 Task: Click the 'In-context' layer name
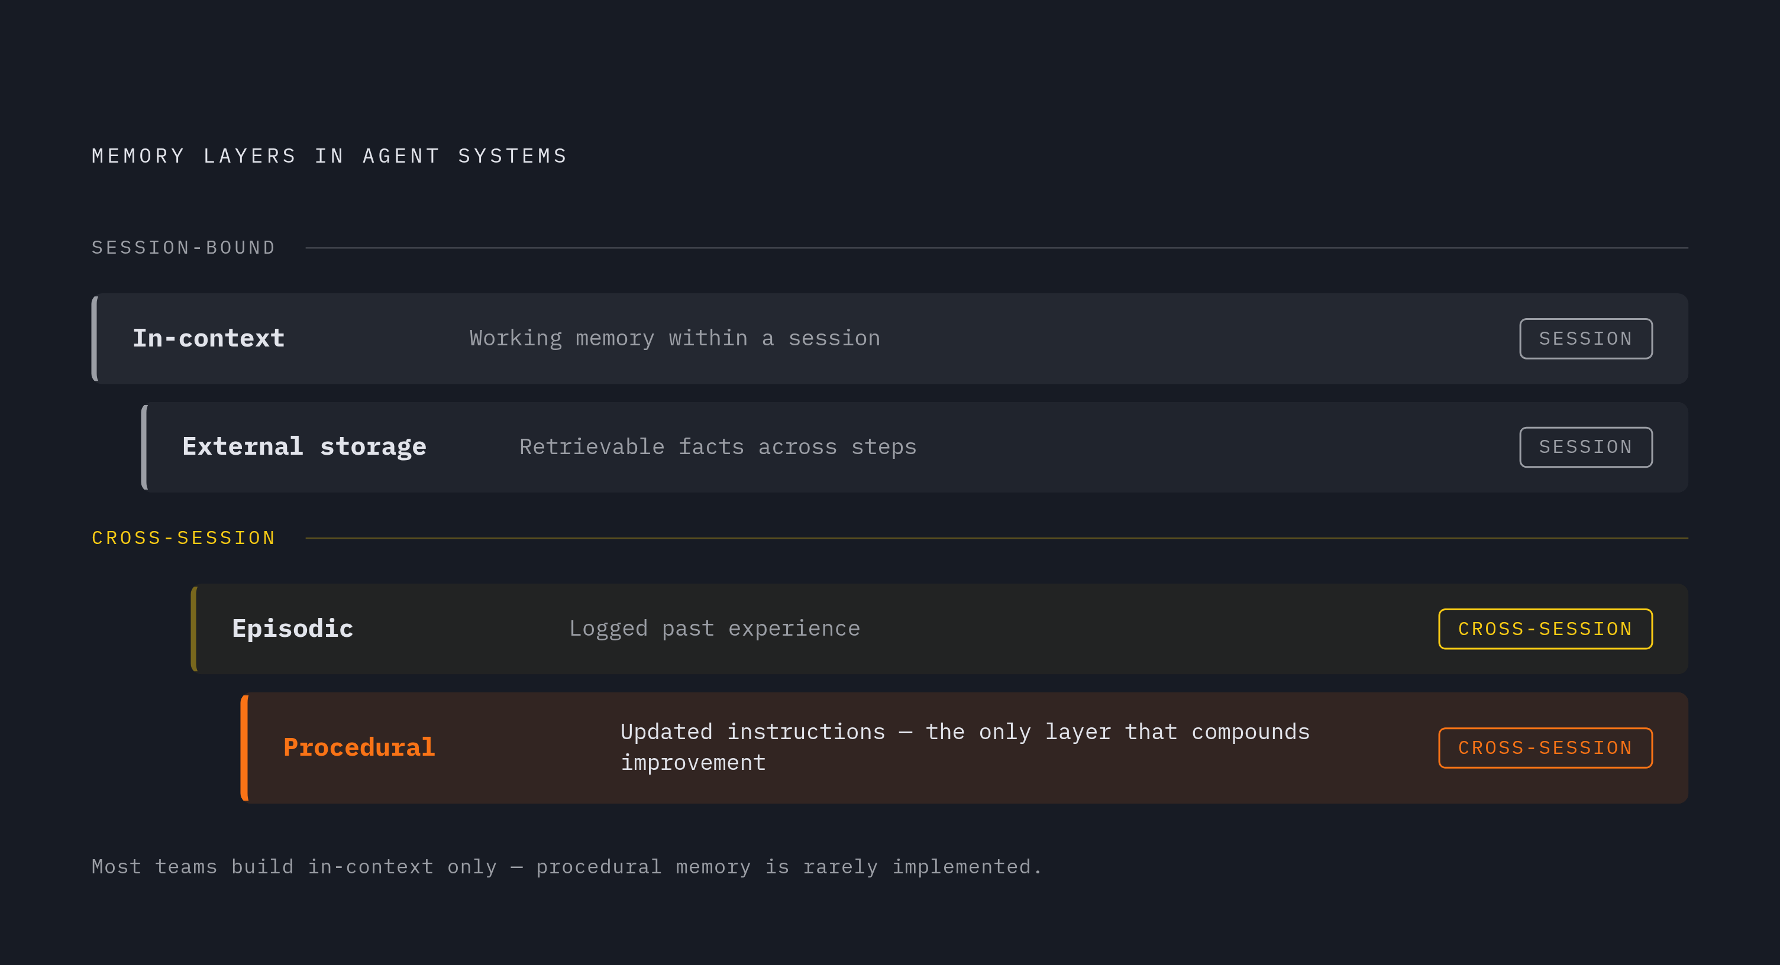point(209,338)
